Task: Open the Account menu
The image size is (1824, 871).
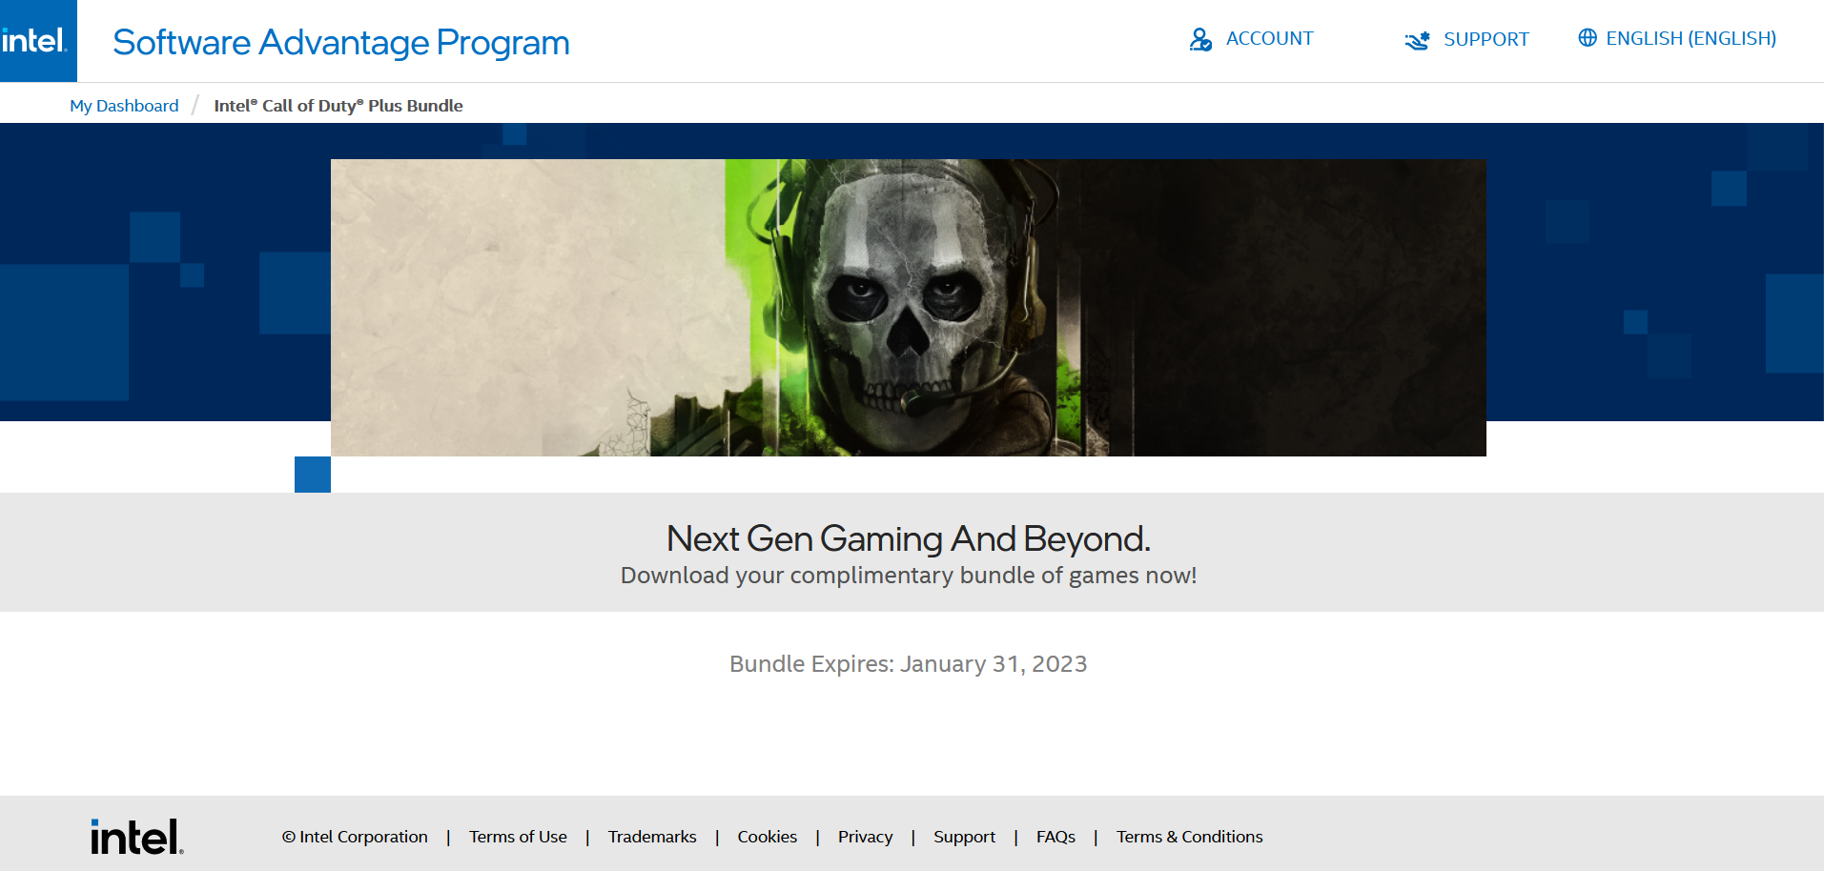Action: tap(1269, 39)
